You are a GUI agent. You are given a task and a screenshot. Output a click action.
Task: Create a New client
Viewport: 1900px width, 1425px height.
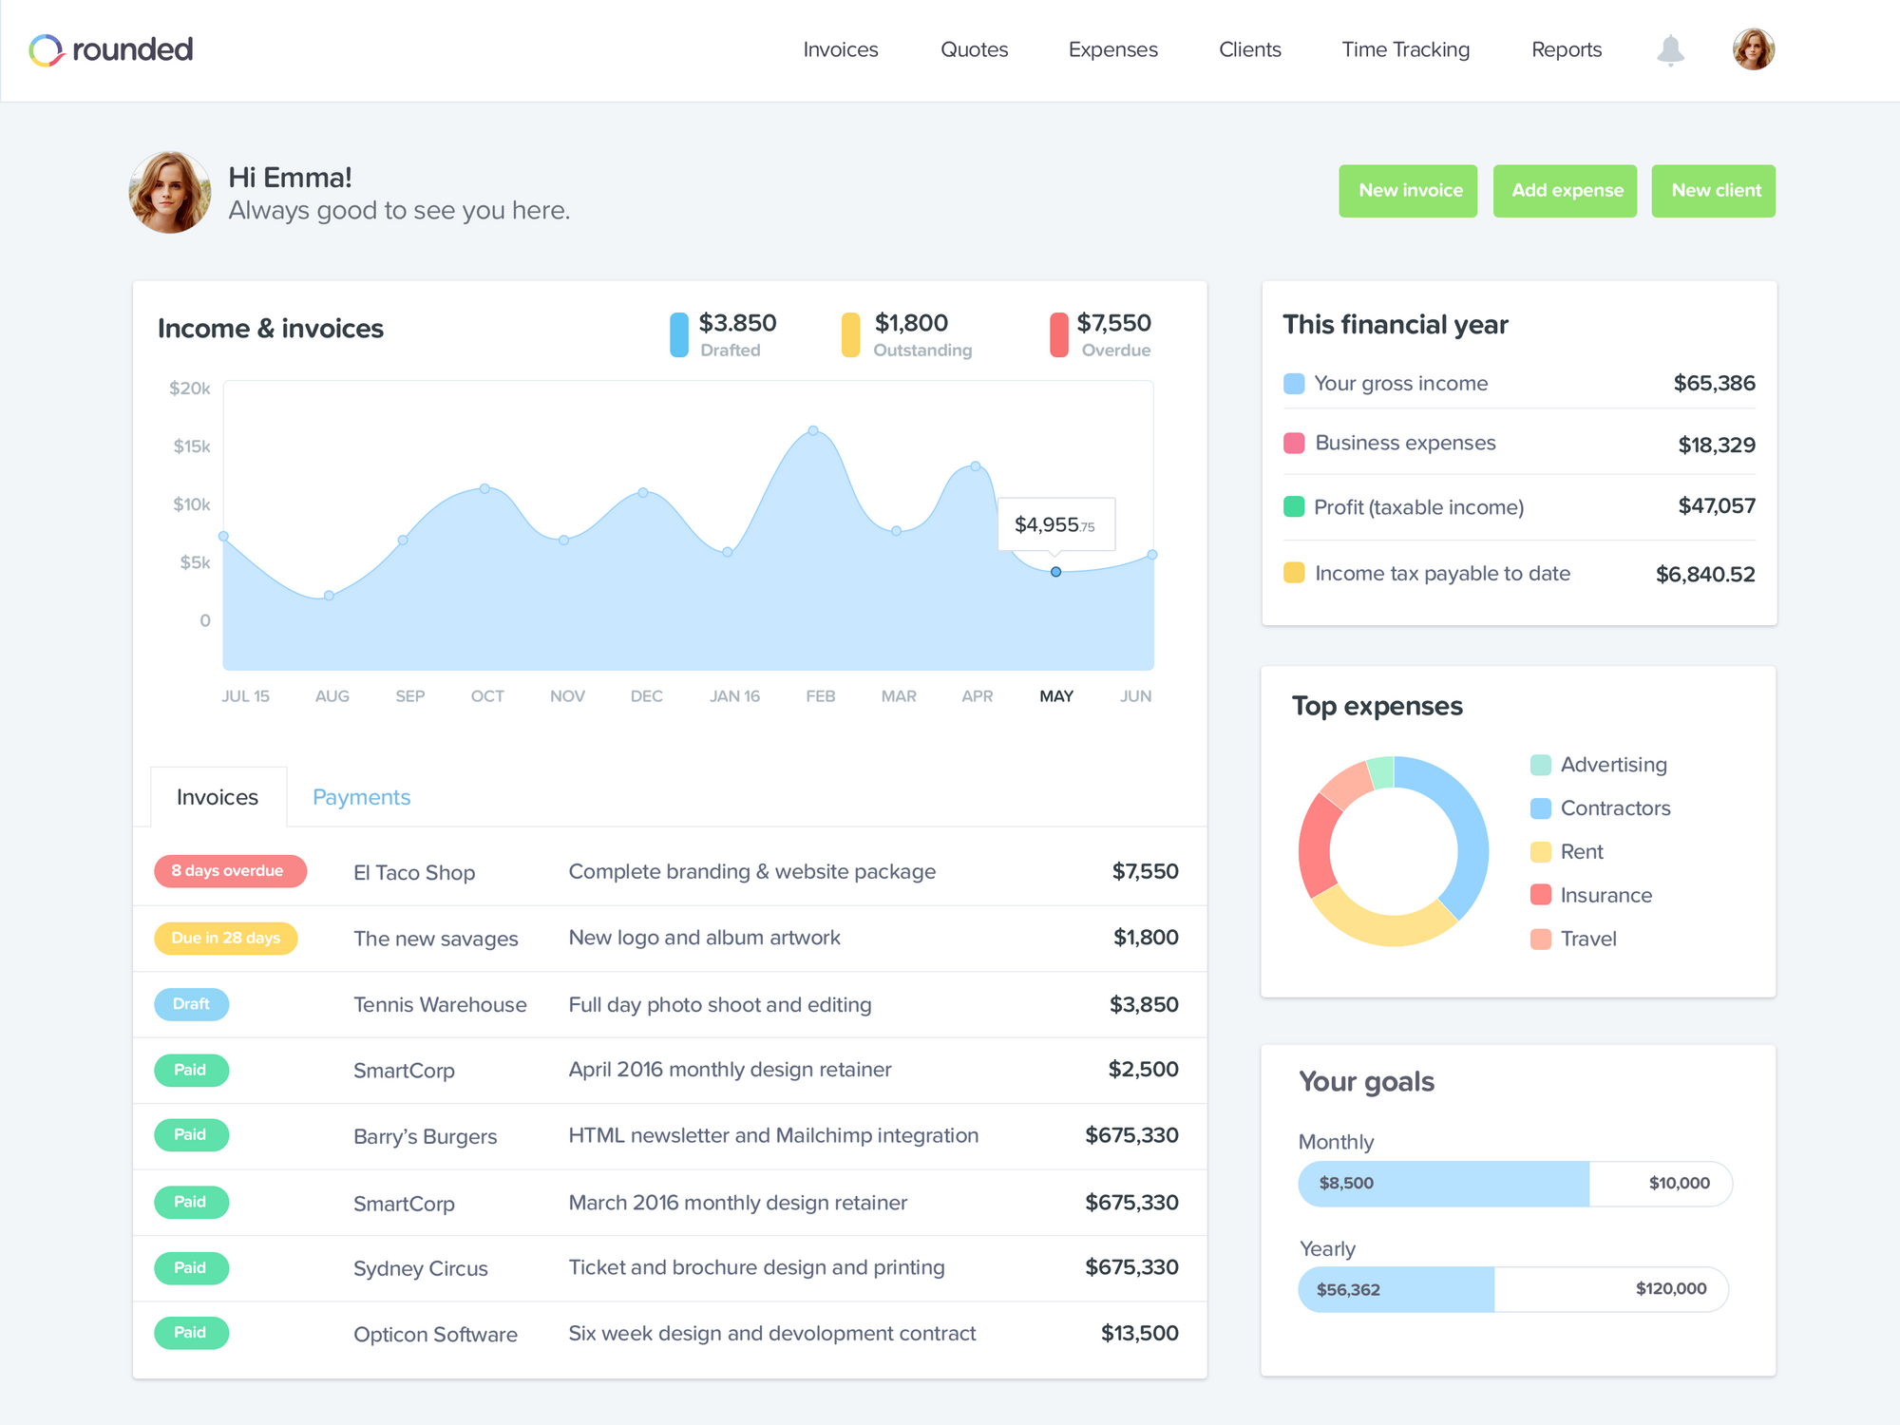click(1714, 191)
